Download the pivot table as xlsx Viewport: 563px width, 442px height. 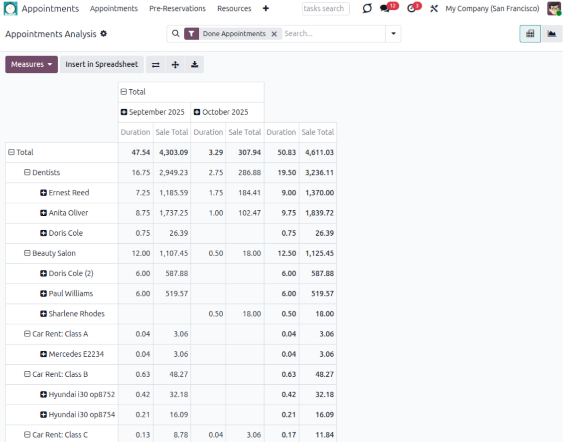click(x=194, y=65)
